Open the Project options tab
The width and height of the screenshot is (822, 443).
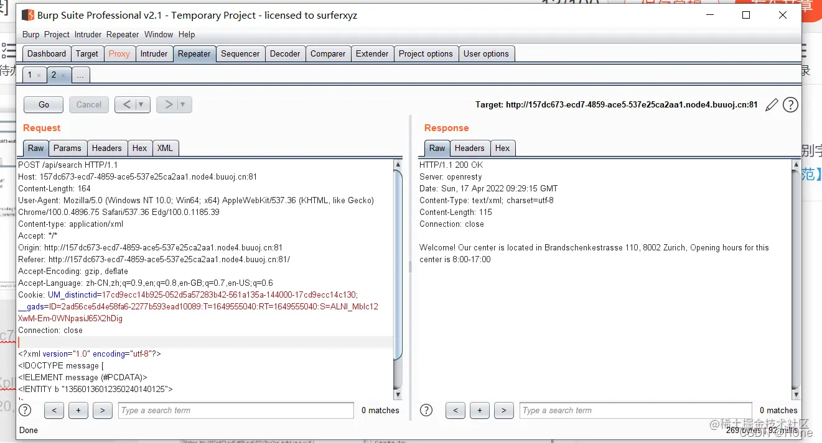pyautogui.click(x=426, y=53)
